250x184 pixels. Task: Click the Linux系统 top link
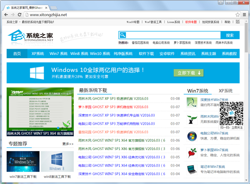173,22
